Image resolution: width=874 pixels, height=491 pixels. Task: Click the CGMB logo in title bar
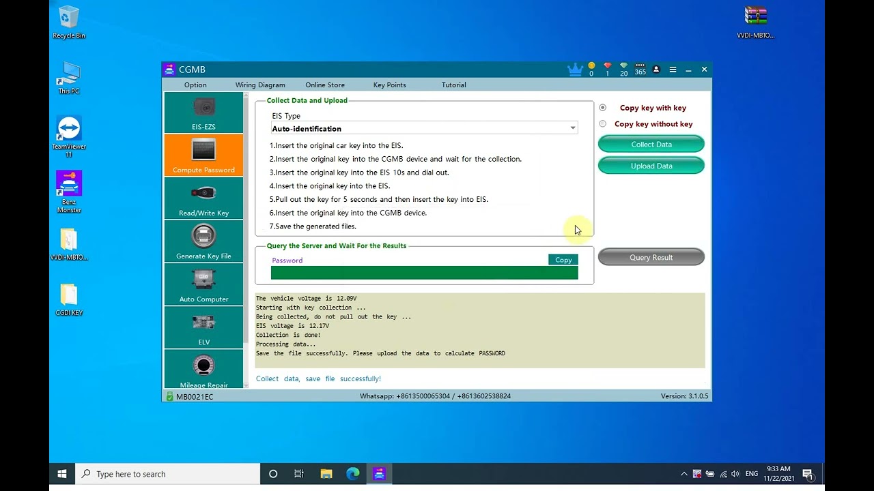[x=169, y=69]
